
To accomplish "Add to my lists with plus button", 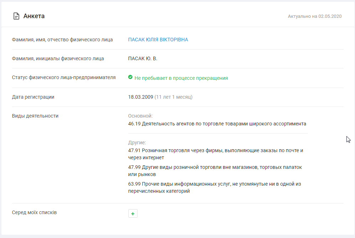I will point(133,213).
